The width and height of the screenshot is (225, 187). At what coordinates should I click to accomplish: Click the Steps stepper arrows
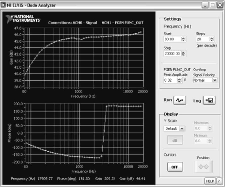tap(212, 39)
